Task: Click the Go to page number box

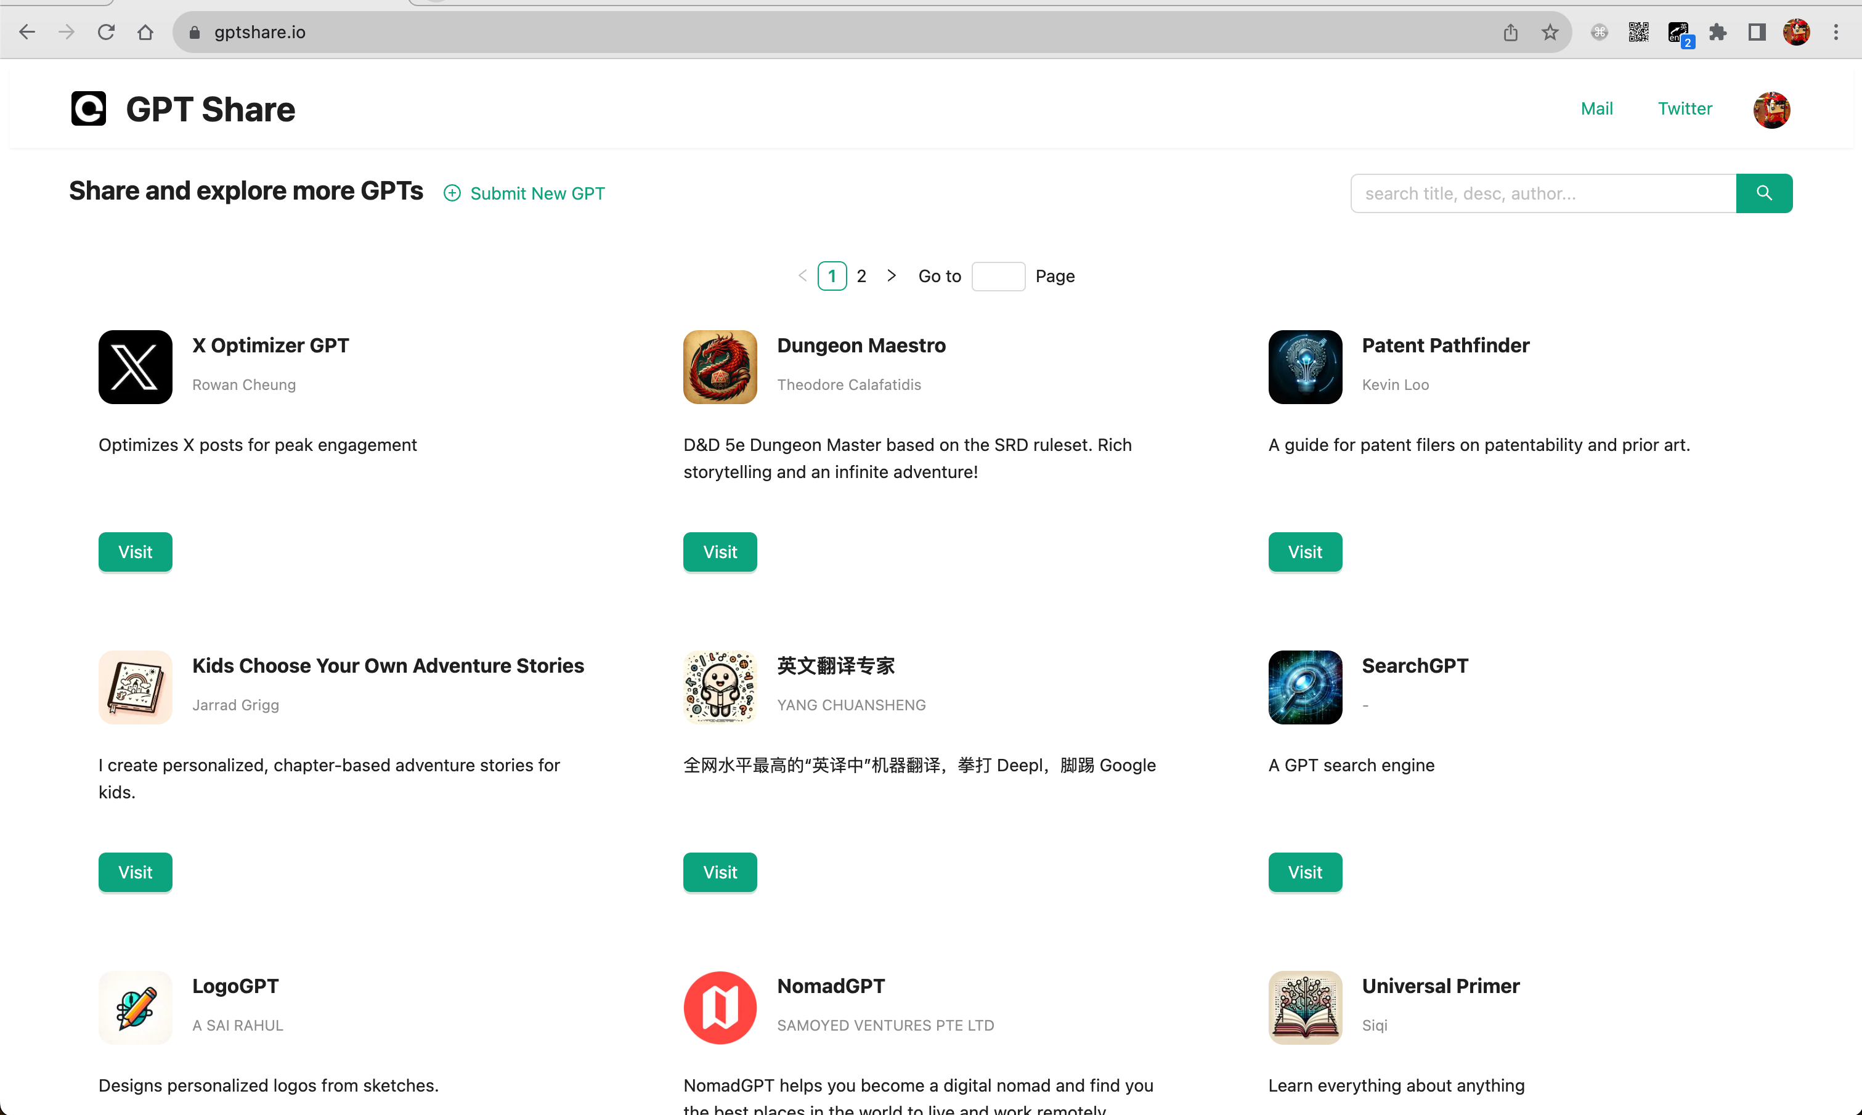Action: (997, 276)
